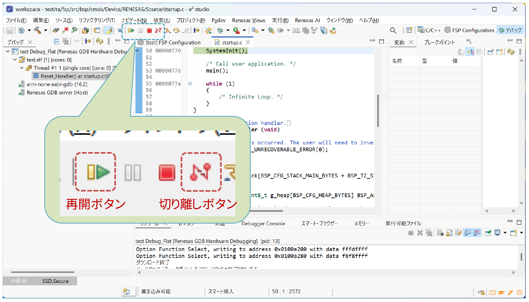Click the Resume (再開) button in toolbar
Viewport: 529px width, 302px height.
(x=131, y=31)
